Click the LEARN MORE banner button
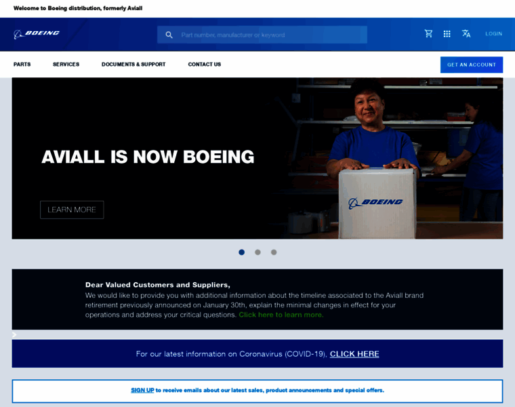 [x=72, y=210]
